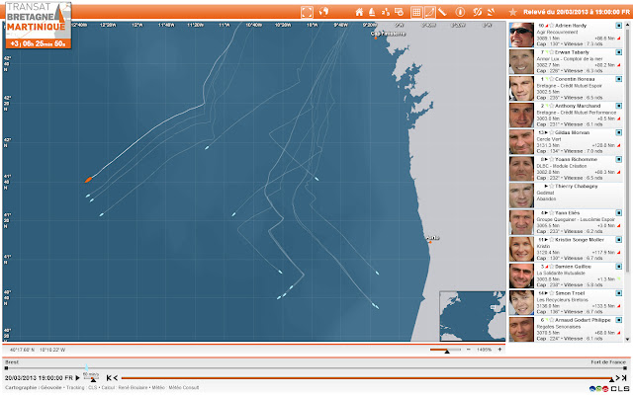
Task: Click the globe view icon in toolbar
Action: pyautogui.click(x=323, y=12)
